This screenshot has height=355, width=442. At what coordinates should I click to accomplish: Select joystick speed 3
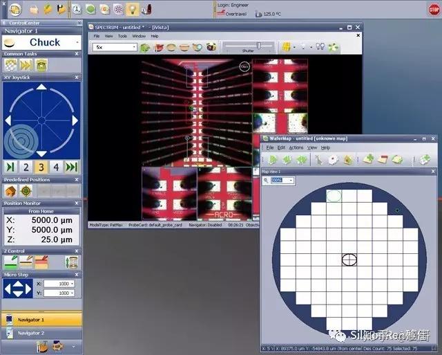point(41,167)
